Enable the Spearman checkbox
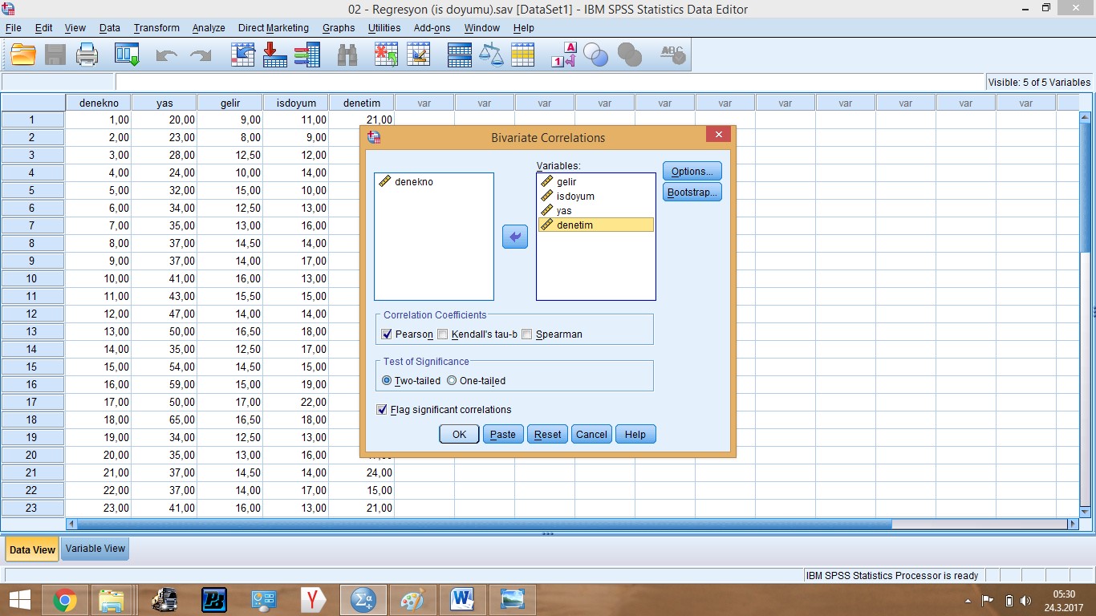Screen dimensions: 1096x616 (527, 334)
